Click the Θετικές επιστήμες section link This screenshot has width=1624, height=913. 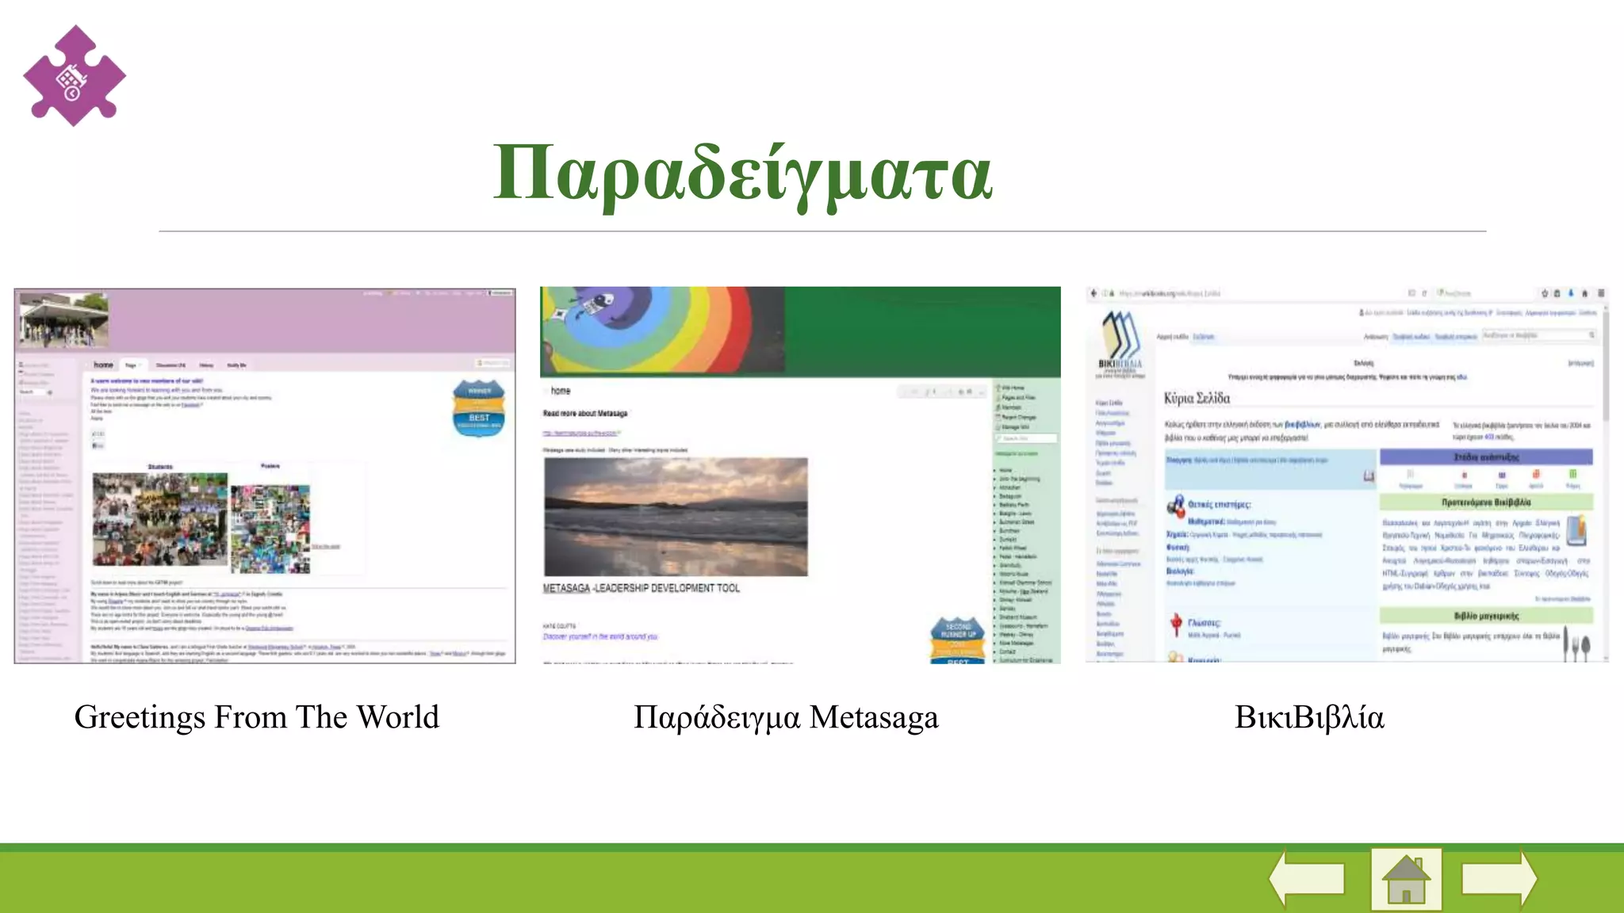1219,504
